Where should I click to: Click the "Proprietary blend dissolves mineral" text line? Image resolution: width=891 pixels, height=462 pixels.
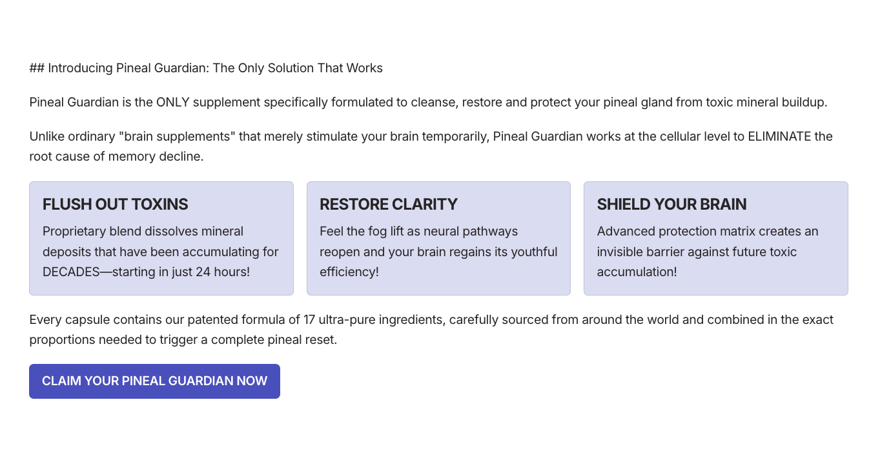(143, 232)
